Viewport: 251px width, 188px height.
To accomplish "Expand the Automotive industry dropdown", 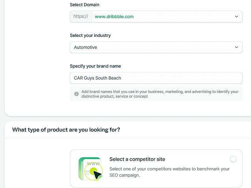I will pos(156,47).
